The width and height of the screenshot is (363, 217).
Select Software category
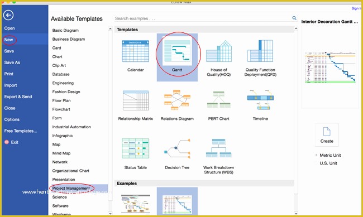point(60,206)
